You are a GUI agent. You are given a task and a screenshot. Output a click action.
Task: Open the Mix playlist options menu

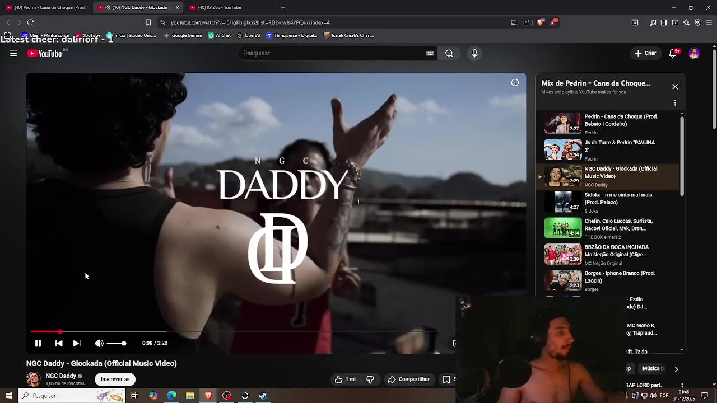(x=675, y=103)
